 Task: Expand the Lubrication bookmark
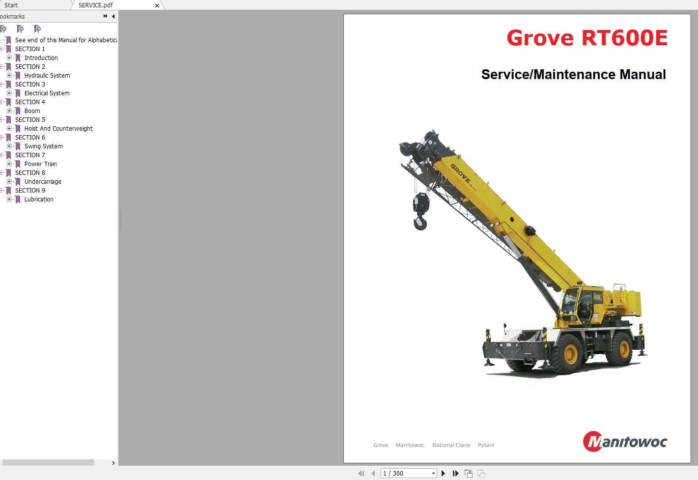click(9, 199)
